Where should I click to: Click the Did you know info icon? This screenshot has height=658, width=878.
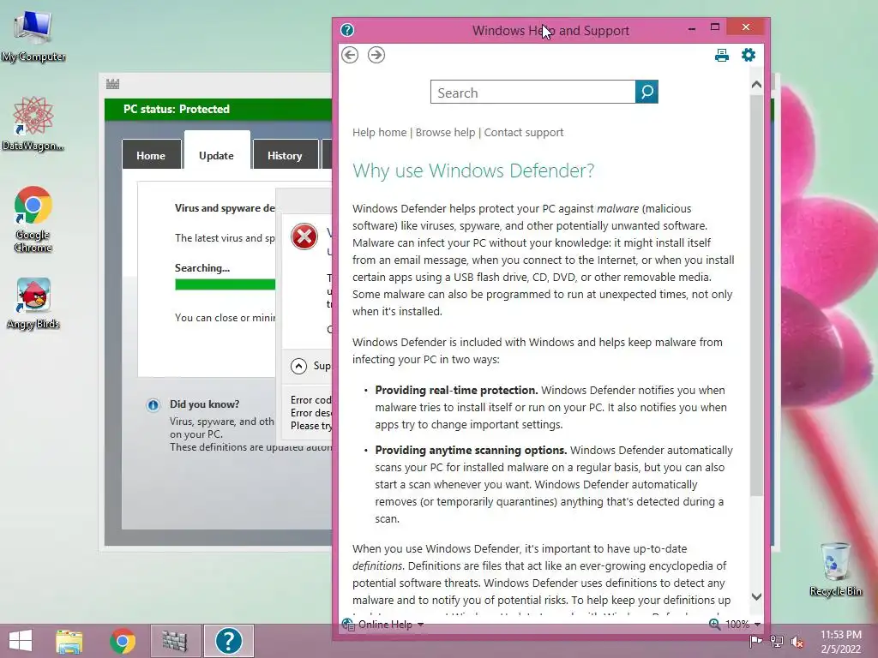[x=153, y=405]
